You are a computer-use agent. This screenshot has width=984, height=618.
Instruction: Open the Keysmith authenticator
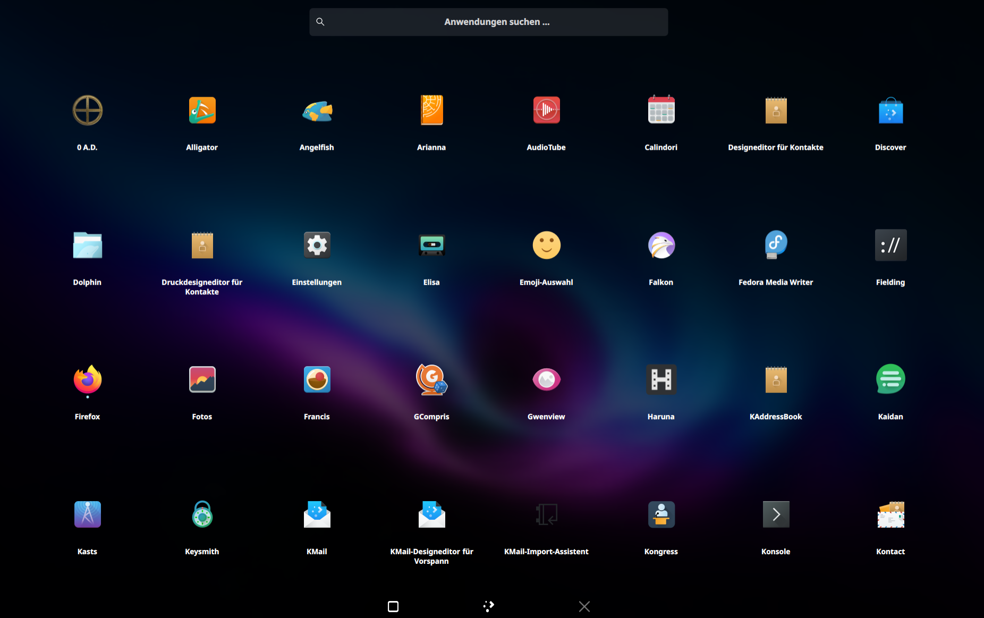click(202, 514)
